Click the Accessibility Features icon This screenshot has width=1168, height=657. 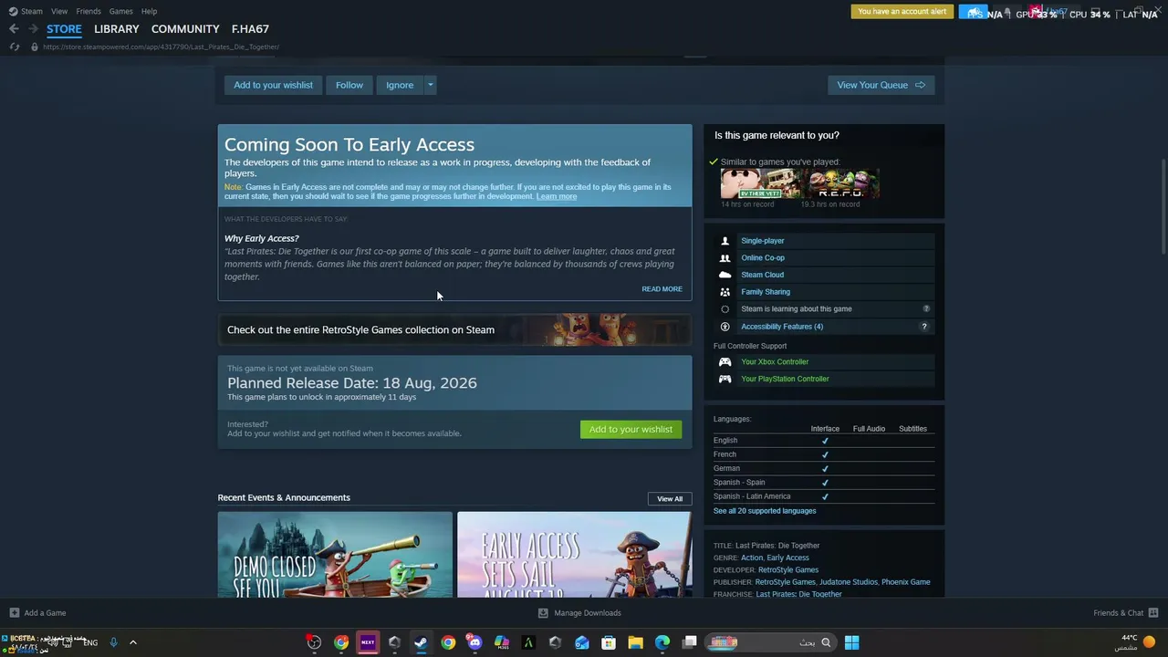click(x=725, y=327)
